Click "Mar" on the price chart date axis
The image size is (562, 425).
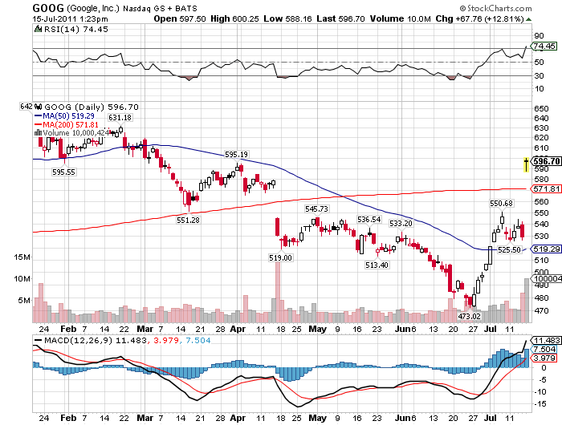tap(145, 329)
